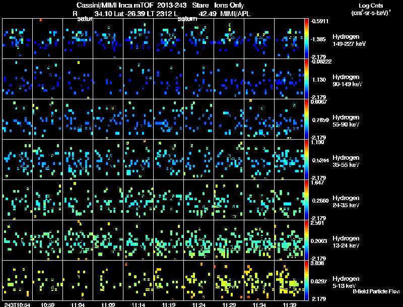Click the '0.7659' colorbar value

320,120
